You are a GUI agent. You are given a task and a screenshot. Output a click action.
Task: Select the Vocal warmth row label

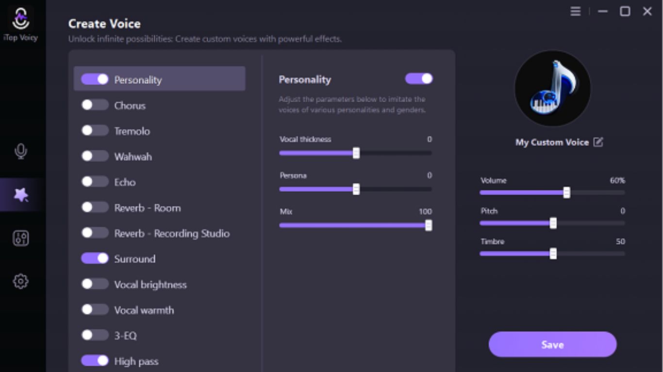(144, 310)
